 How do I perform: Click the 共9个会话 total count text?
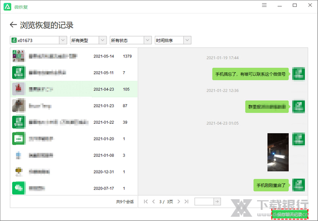pos(125,202)
